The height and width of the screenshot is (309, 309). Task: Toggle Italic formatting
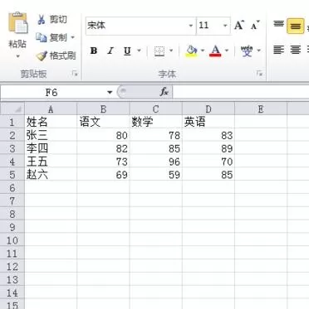(110, 51)
